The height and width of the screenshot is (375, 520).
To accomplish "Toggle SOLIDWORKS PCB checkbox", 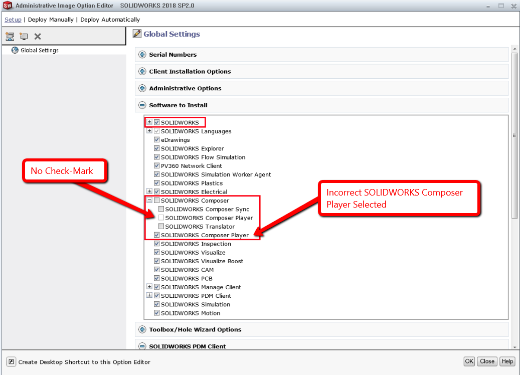I will tap(157, 278).
